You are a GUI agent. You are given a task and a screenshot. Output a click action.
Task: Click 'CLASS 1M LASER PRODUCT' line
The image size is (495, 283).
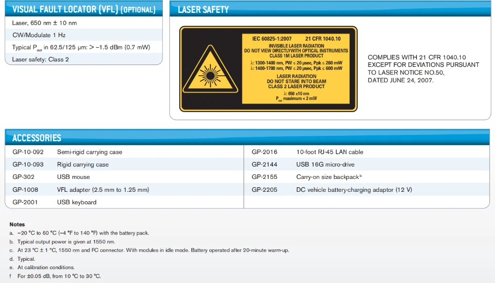point(296,56)
